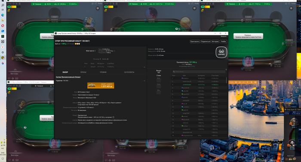This screenshot has height=162, width=301.
Task: Open Task View from taskbar
Action: [3, 10]
